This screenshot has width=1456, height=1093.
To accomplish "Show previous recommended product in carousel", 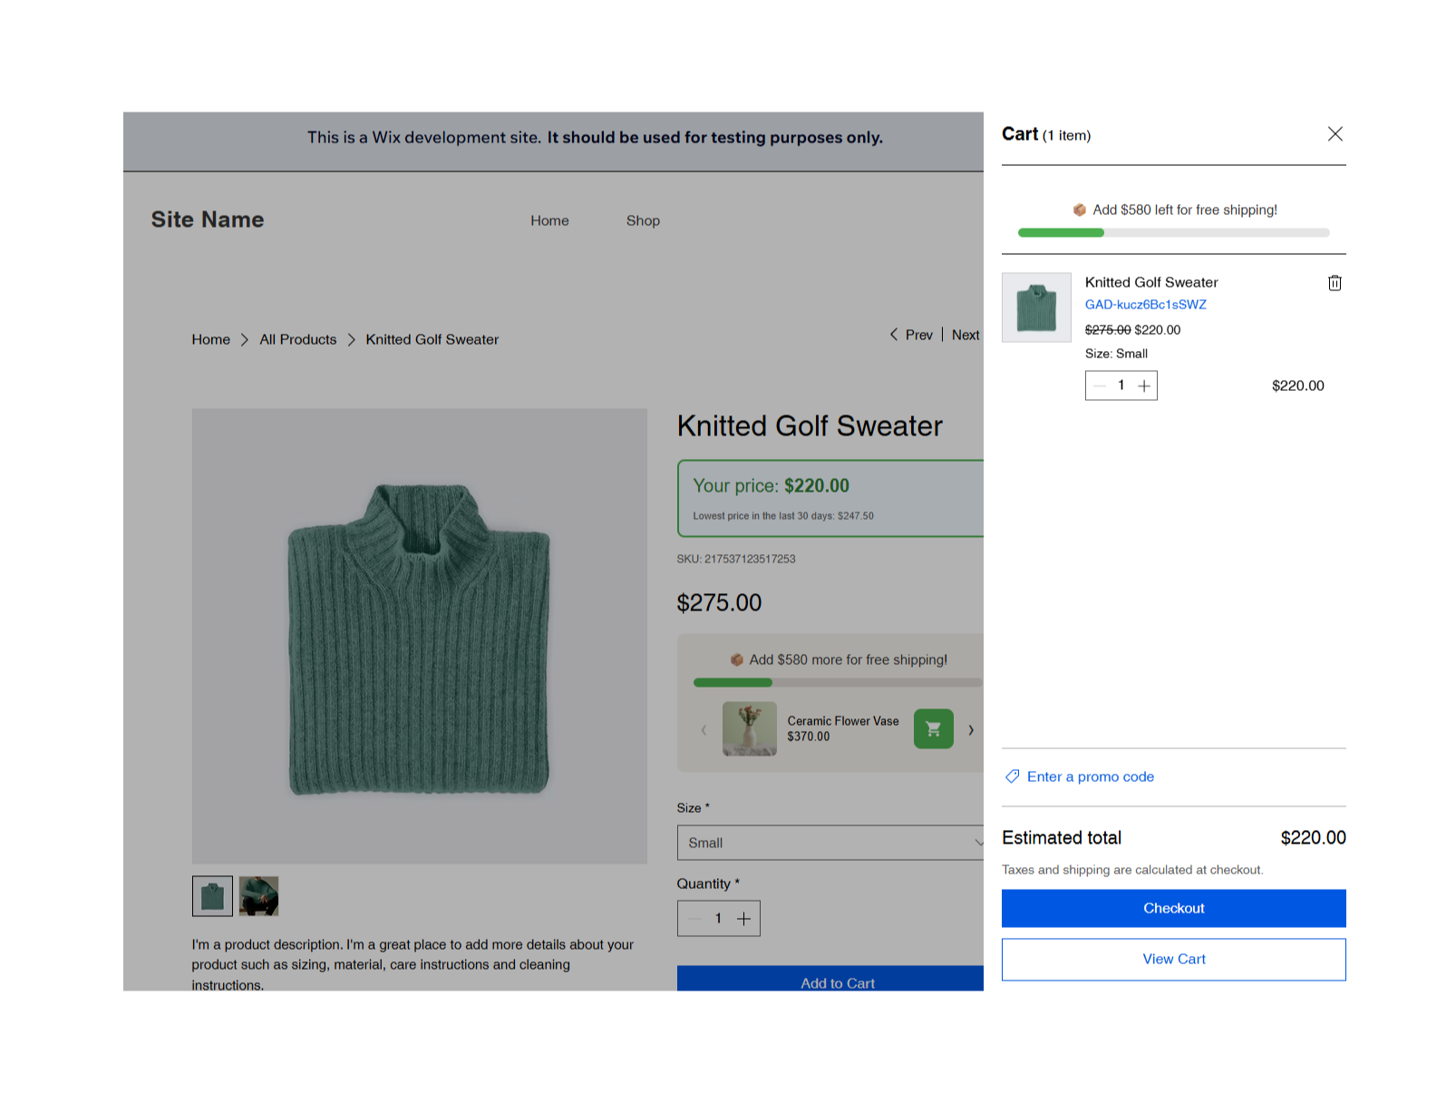I will (704, 729).
